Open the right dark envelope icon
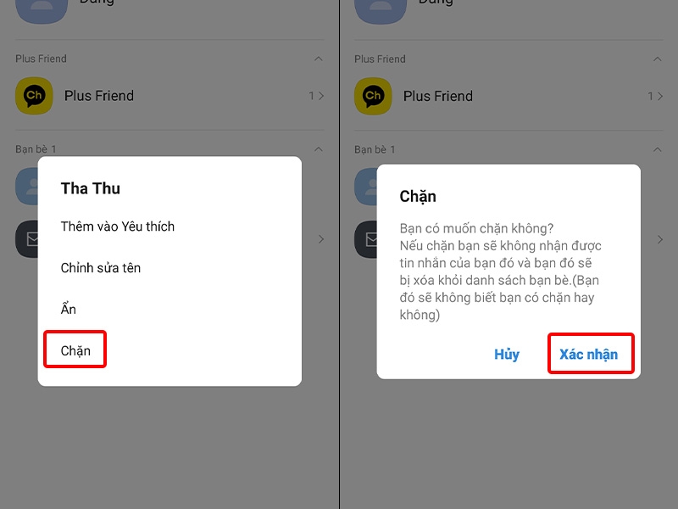Screen dimensions: 678x509 click(x=366, y=239)
